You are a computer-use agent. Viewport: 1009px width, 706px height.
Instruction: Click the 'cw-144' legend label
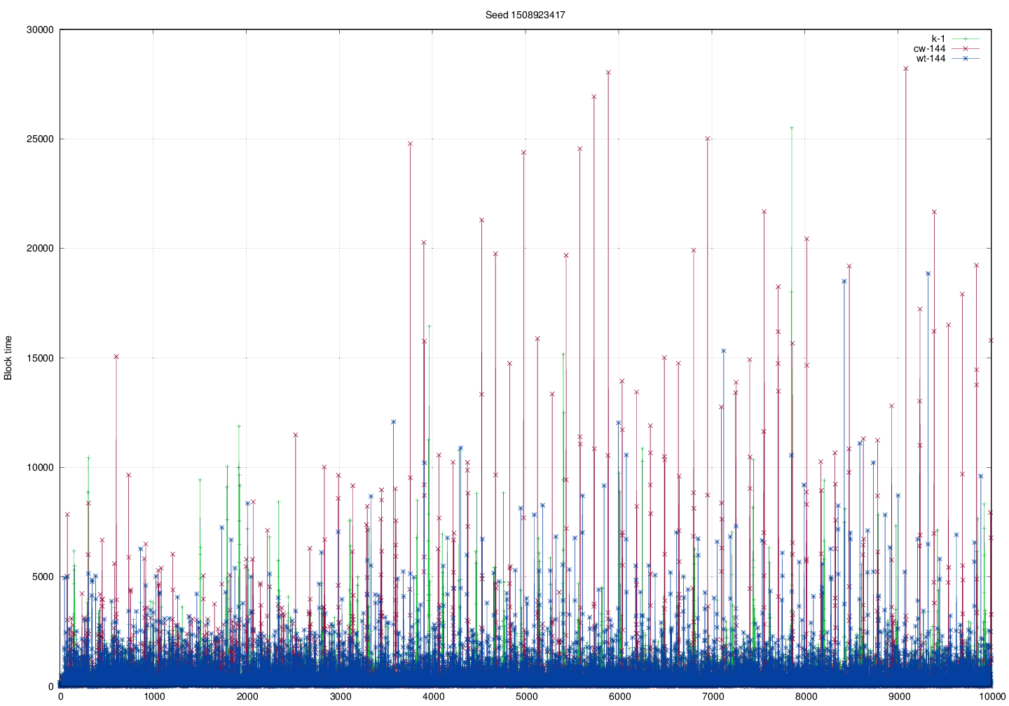929,48
